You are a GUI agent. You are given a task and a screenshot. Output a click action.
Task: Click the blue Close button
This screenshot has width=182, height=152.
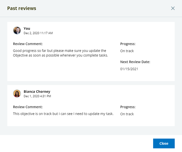[x=164, y=143]
